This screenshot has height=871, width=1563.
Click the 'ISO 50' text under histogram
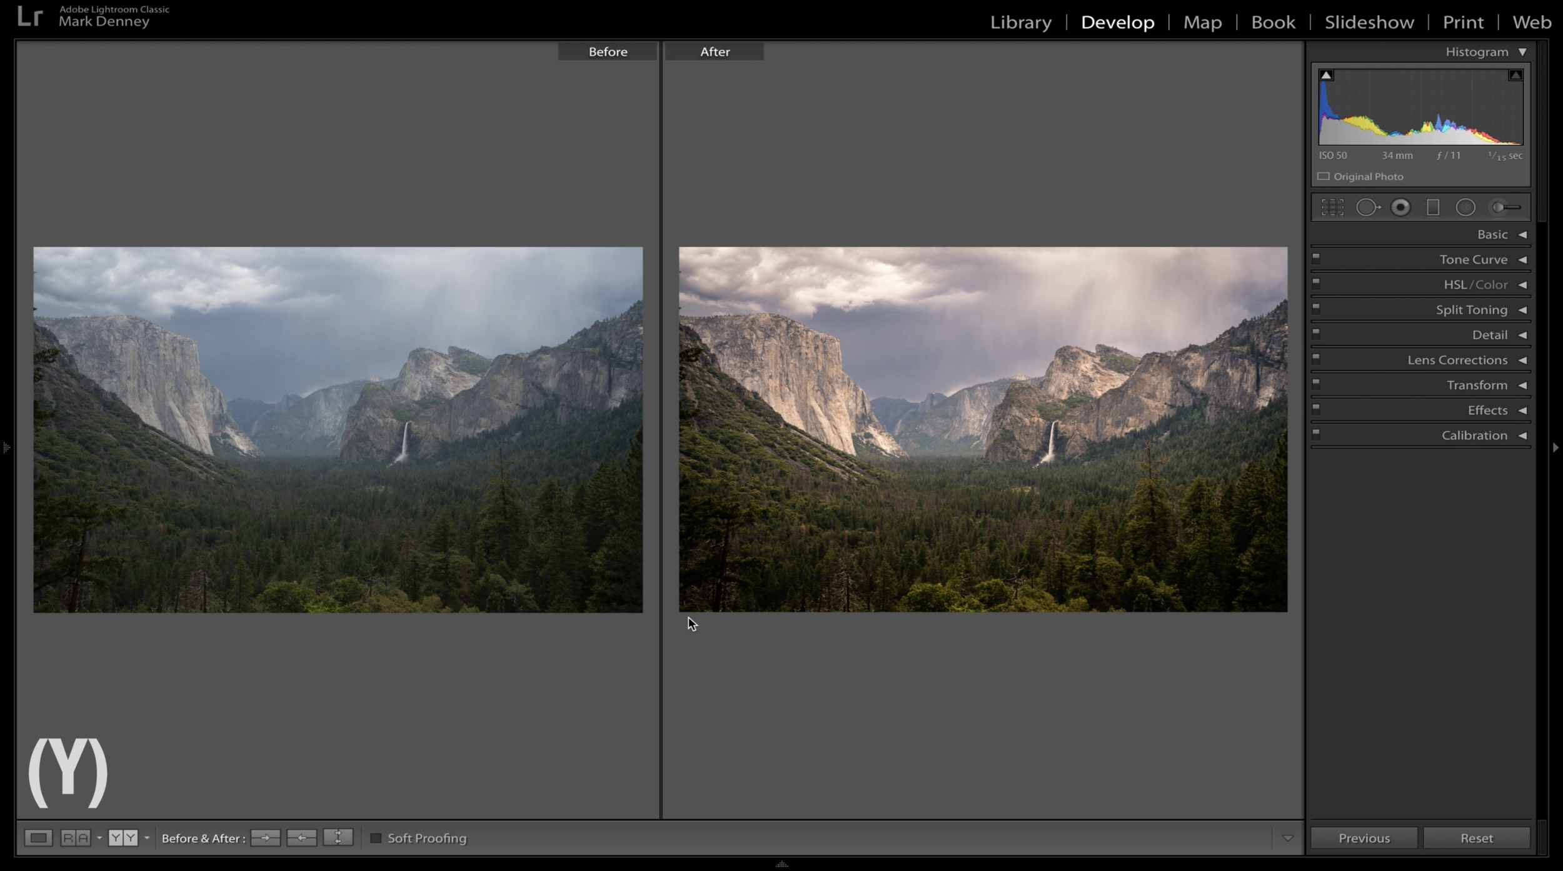[x=1332, y=156]
